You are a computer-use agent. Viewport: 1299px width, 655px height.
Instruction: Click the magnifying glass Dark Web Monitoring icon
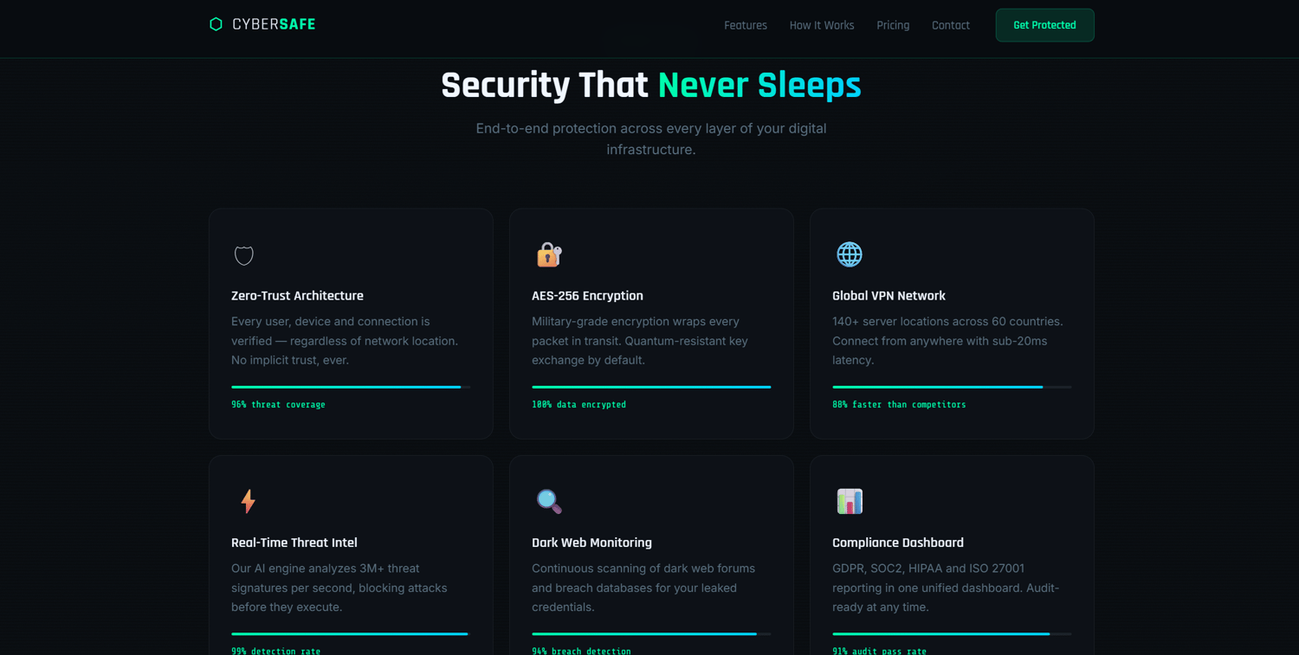click(549, 501)
